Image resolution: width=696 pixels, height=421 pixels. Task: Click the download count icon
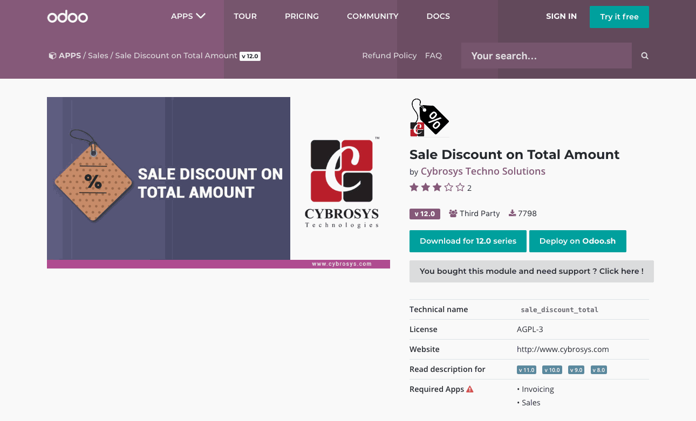click(x=512, y=213)
